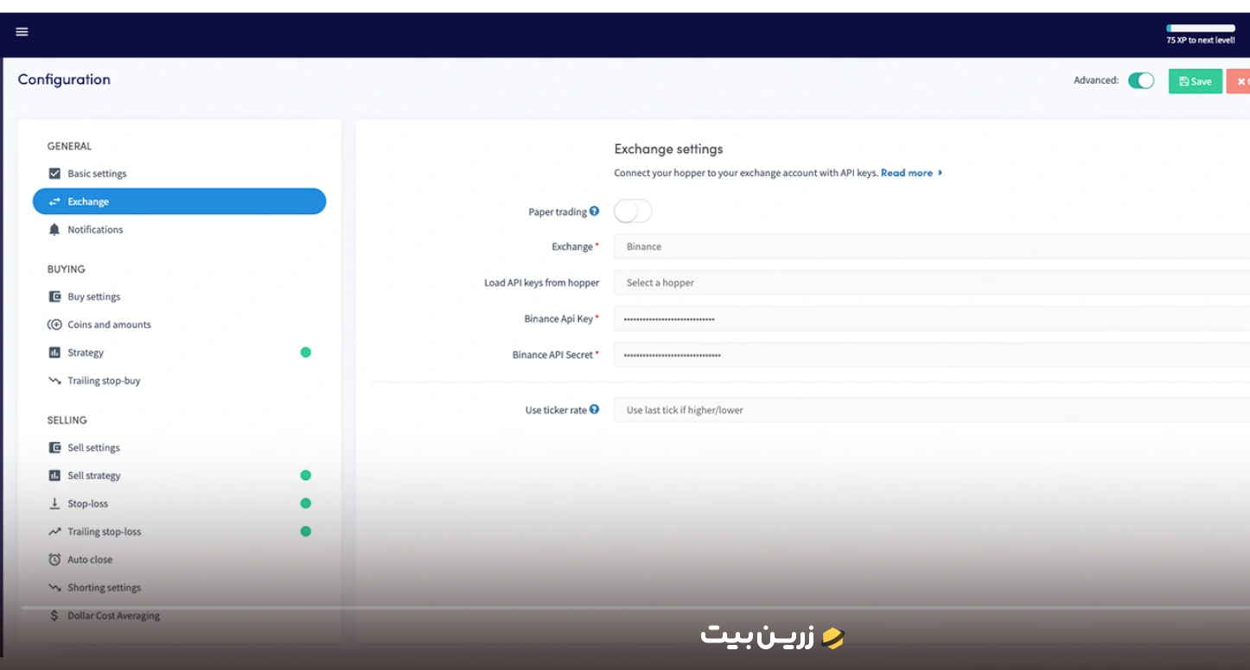Screen dimensions: 1250x670
Task: Click the Strategy chart icon
Action: tap(54, 353)
